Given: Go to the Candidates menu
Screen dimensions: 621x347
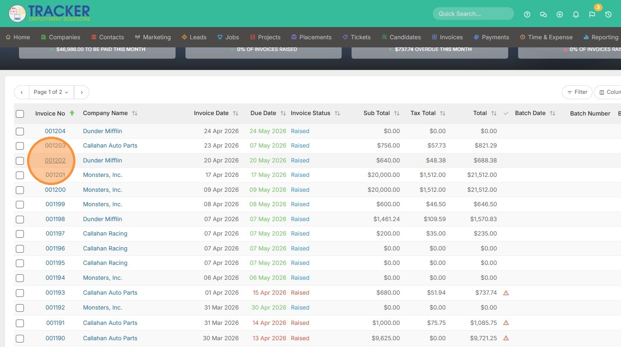Looking at the screenshot, I should (x=401, y=37).
